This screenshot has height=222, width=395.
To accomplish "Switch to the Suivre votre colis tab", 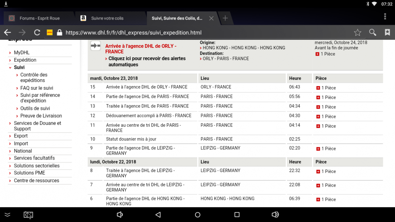I will tap(111, 18).
